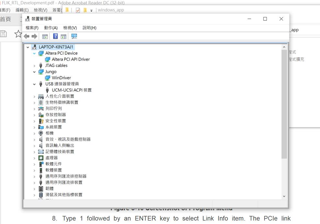The image size is (320, 224).
Task: Select the Jungo label
Action: click(x=51, y=72)
